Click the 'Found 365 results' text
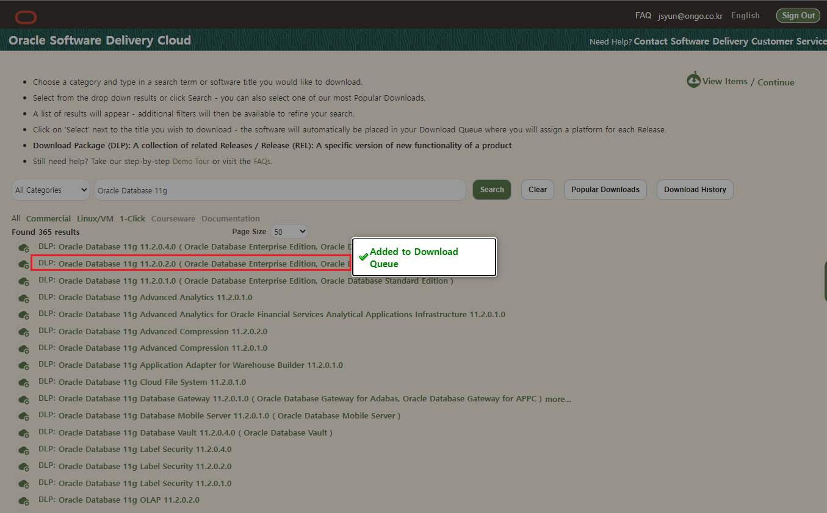The width and height of the screenshot is (827, 513). (46, 232)
